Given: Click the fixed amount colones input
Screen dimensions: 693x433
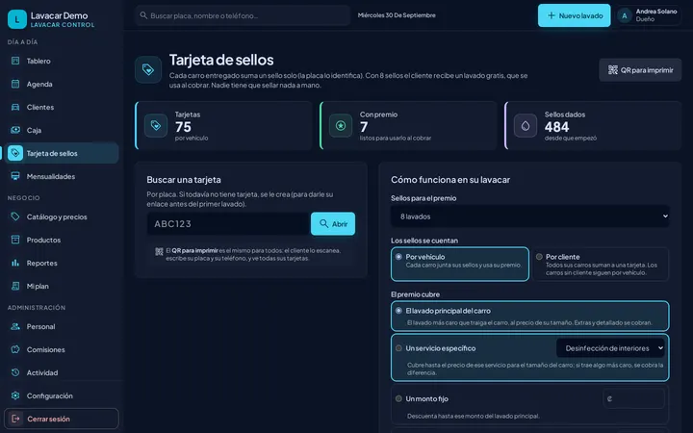Looking at the screenshot, I should pyautogui.click(x=633, y=398).
